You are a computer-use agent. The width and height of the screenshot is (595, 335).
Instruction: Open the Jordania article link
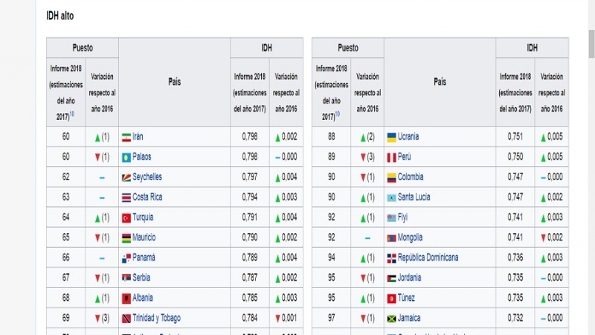409,278
